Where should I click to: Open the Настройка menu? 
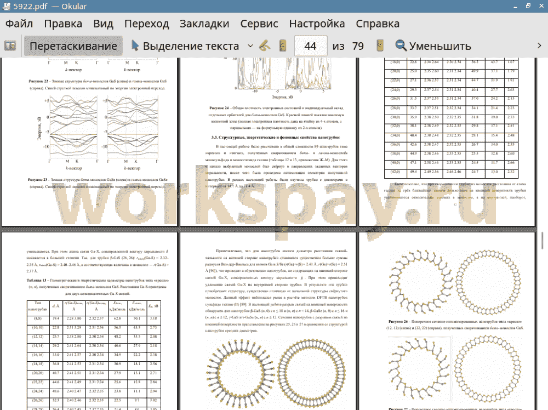[x=317, y=24]
